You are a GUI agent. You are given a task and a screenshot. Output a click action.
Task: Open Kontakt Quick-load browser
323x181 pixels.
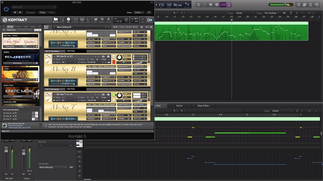88,20
